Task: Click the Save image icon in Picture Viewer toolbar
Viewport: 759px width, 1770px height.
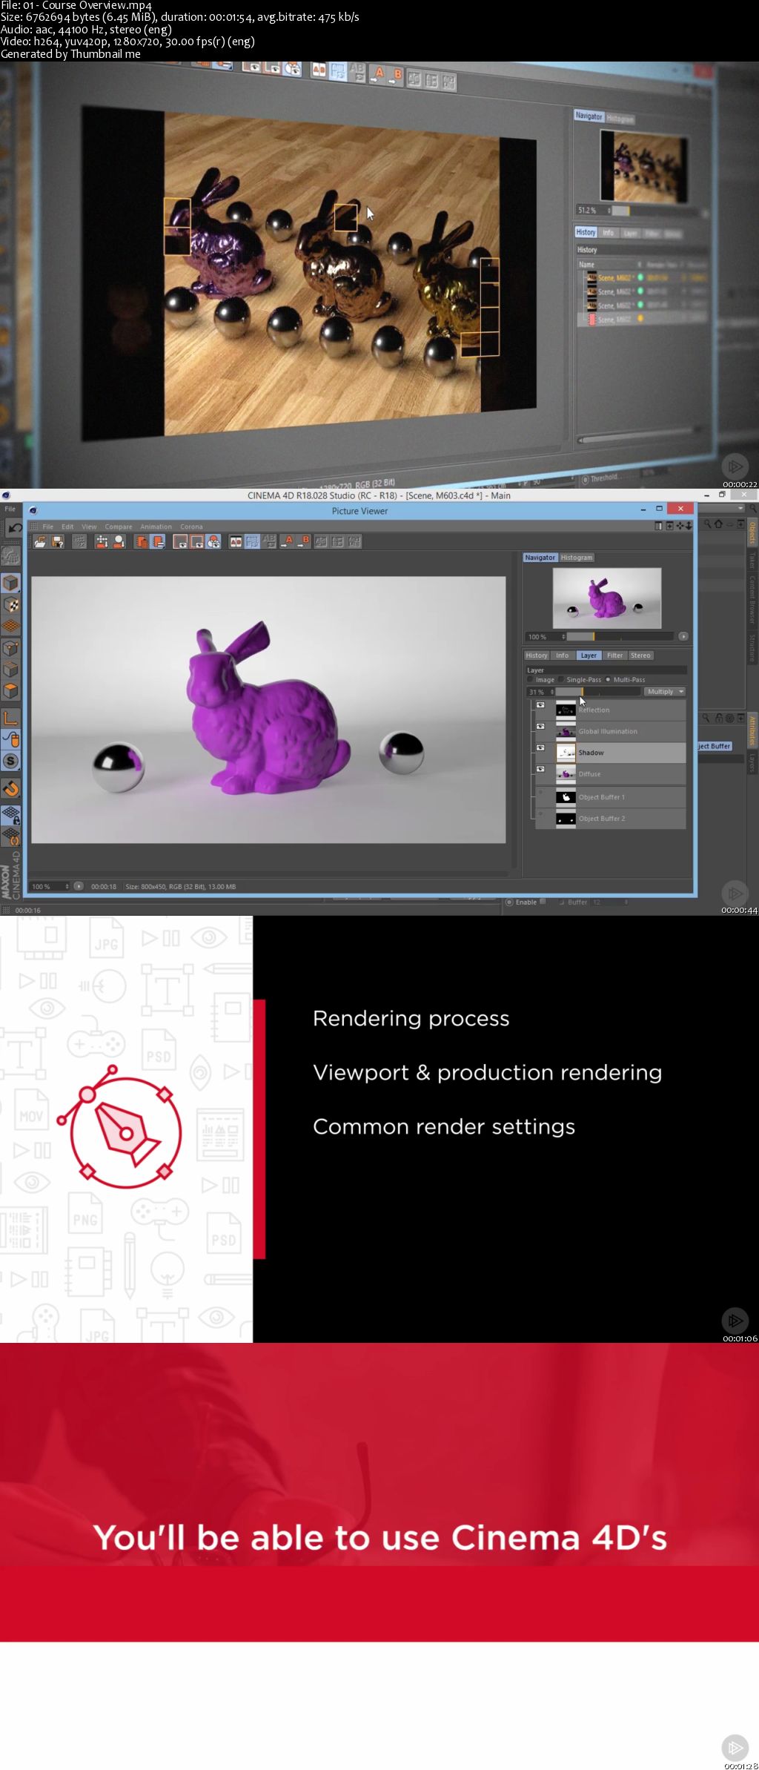Action: tap(57, 542)
